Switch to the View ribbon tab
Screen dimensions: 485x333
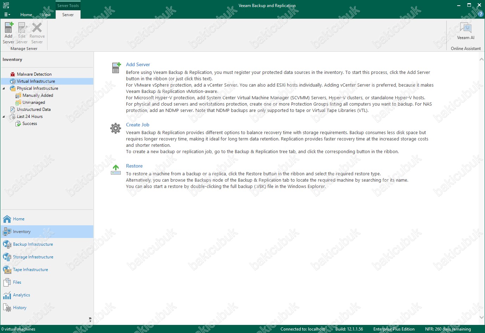[46, 14]
